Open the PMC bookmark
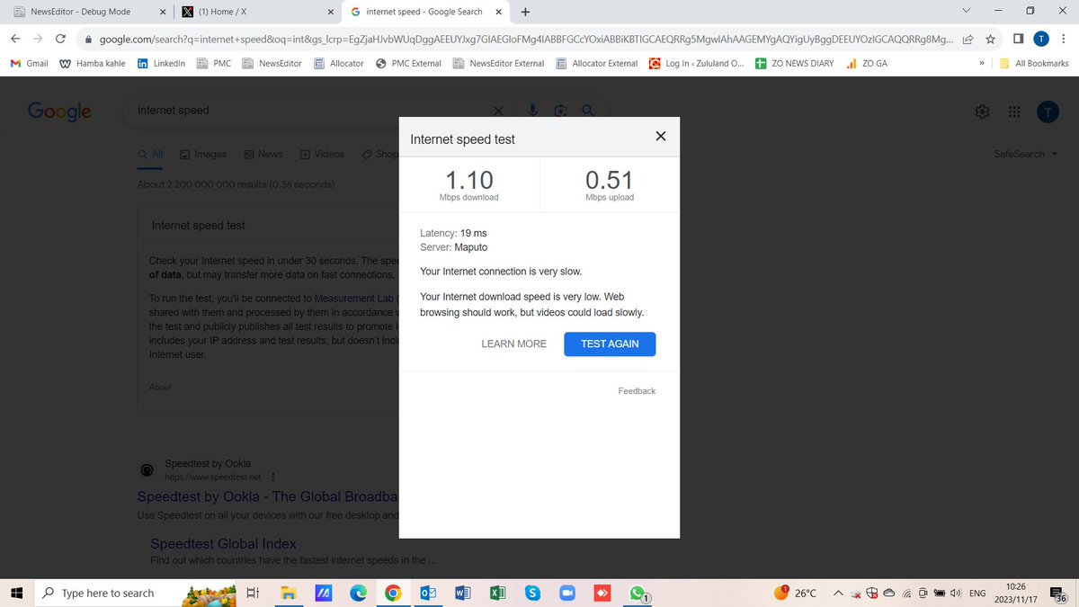The image size is (1079, 607). click(x=214, y=64)
